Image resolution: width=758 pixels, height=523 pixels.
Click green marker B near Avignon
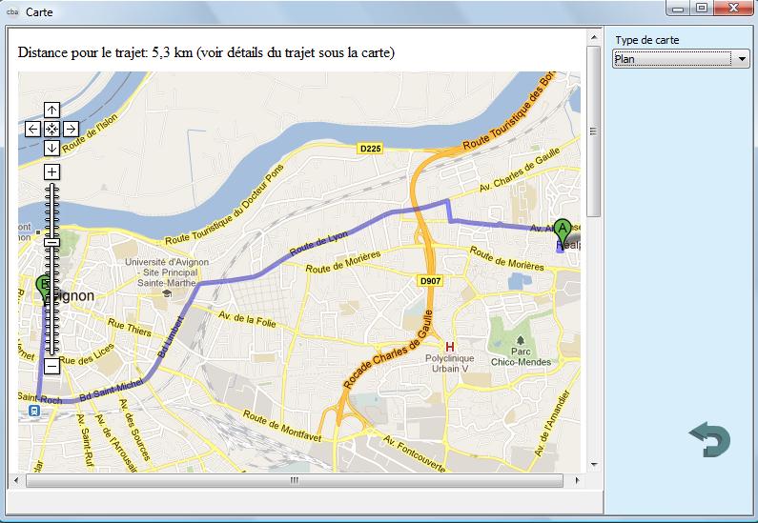[x=43, y=288]
